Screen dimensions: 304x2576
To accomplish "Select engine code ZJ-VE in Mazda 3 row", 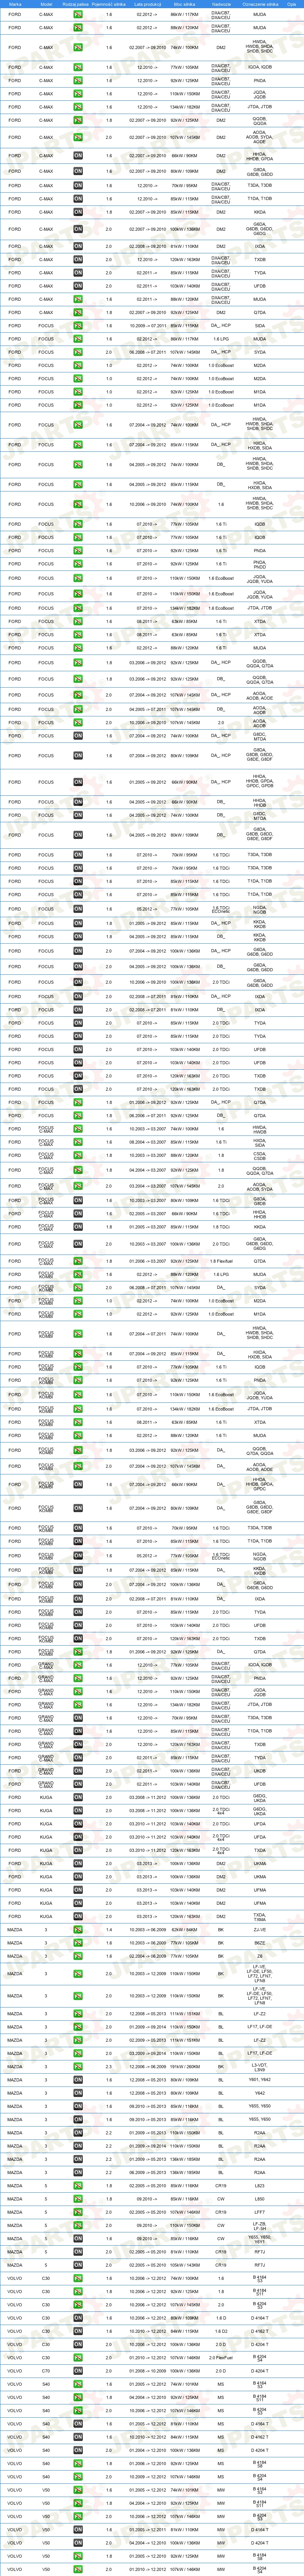I will (x=260, y=1930).
